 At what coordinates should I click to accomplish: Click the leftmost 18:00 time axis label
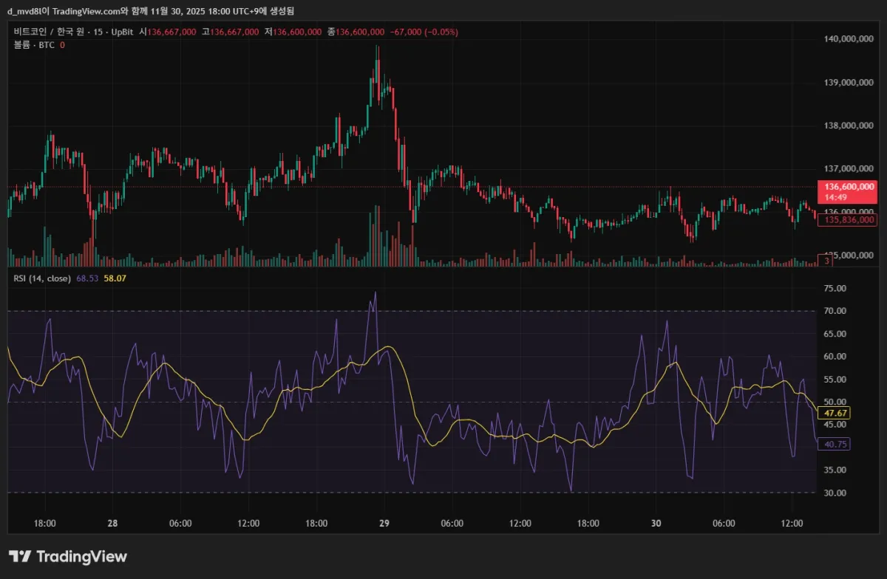pyautogui.click(x=45, y=522)
